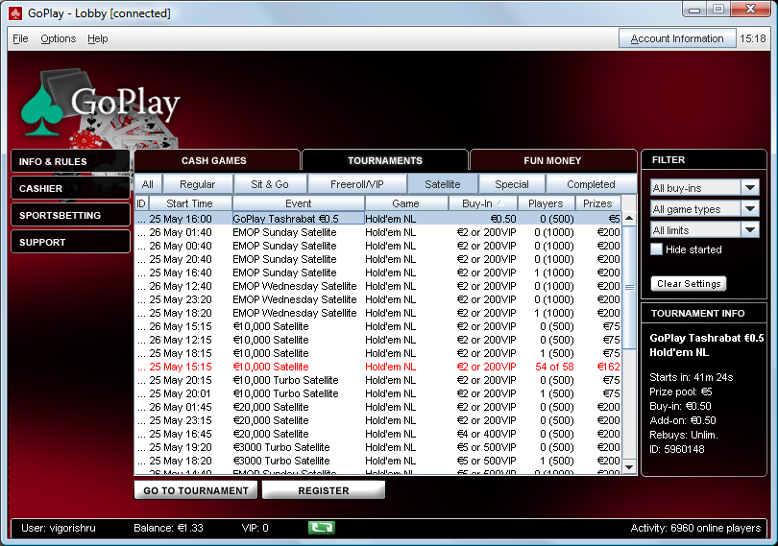Select the Satellite tab
Viewport: 778px width, 546px height.
coord(443,184)
